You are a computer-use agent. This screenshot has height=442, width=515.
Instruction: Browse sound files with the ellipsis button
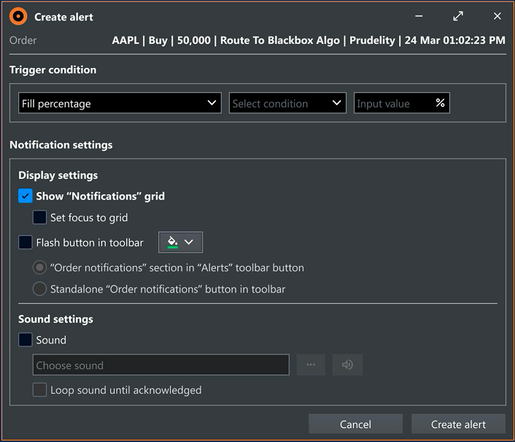point(311,365)
